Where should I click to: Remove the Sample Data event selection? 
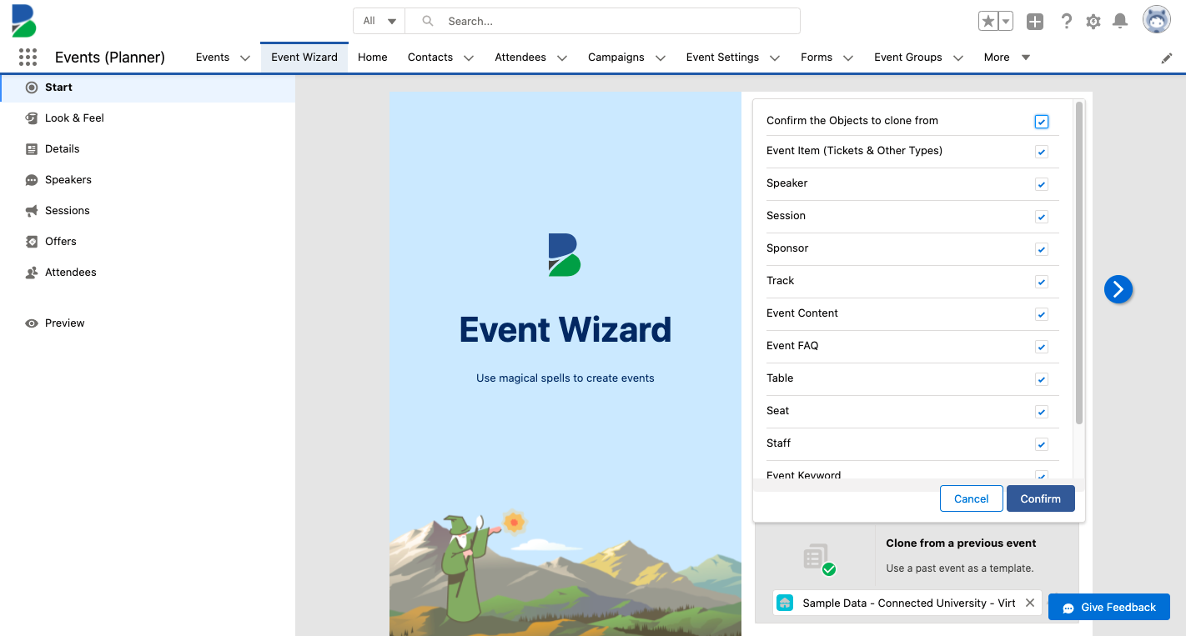tap(1030, 603)
